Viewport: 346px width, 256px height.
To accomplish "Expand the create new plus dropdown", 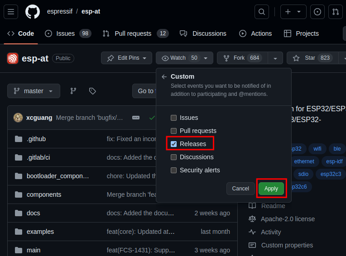I will pyautogui.click(x=293, y=12).
